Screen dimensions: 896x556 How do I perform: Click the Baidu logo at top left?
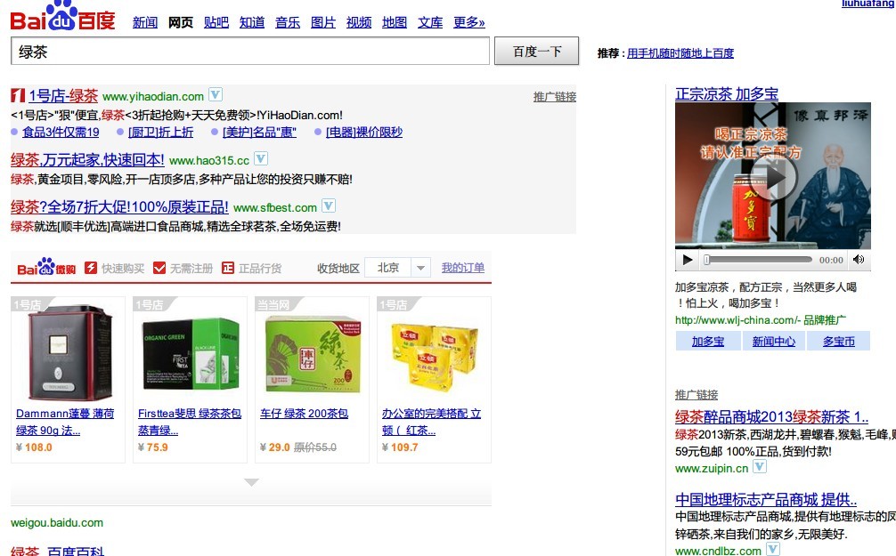[x=62, y=17]
